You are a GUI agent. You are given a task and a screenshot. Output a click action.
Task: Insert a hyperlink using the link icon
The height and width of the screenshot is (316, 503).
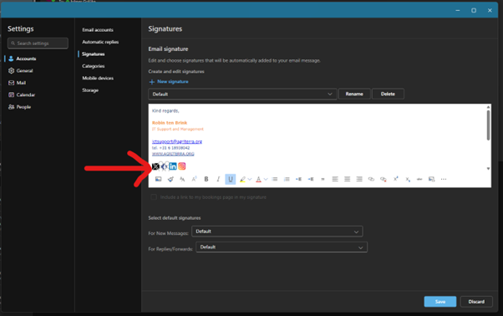pos(371,179)
